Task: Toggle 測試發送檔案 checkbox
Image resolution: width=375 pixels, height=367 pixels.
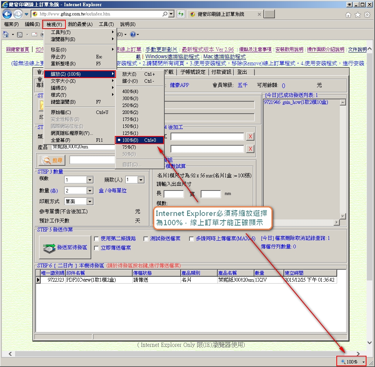Action: (146, 239)
